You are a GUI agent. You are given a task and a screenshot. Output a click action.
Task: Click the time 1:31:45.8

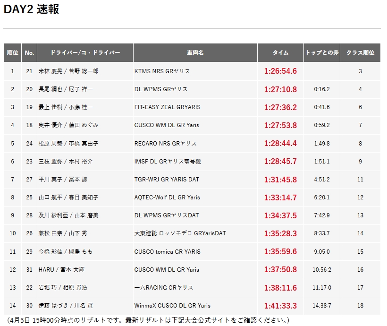pyautogui.click(x=280, y=180)
